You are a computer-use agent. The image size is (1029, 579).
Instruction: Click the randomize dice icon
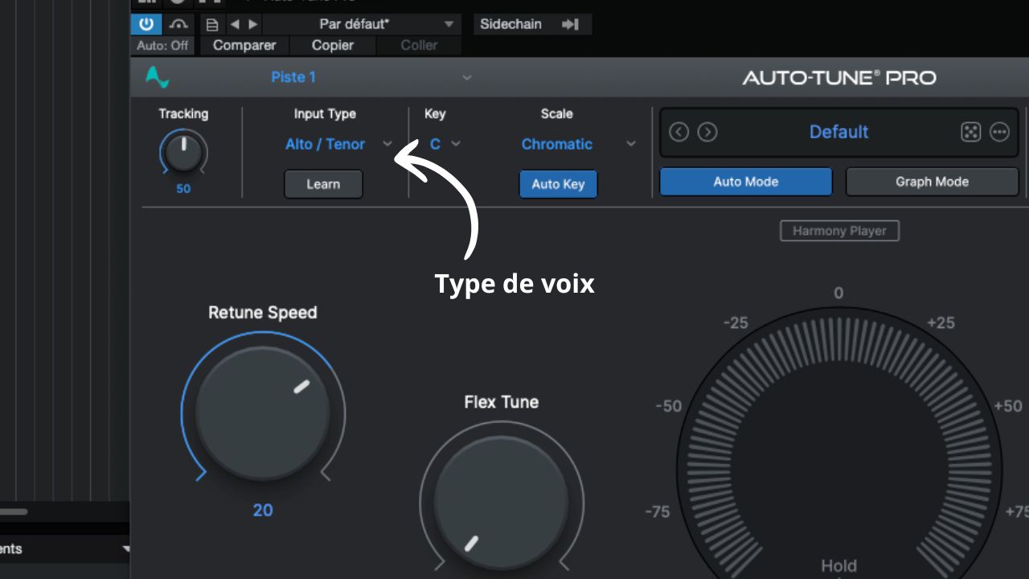point(971,132)
